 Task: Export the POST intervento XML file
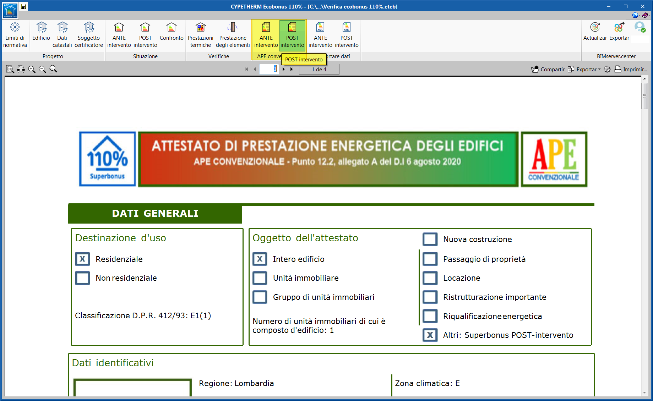click(347, 35)
